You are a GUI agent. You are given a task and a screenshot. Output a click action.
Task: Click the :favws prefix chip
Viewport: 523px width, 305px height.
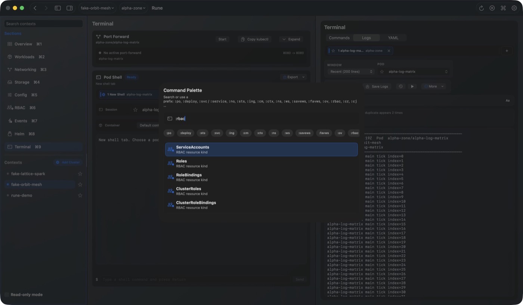tap(324, 133)
